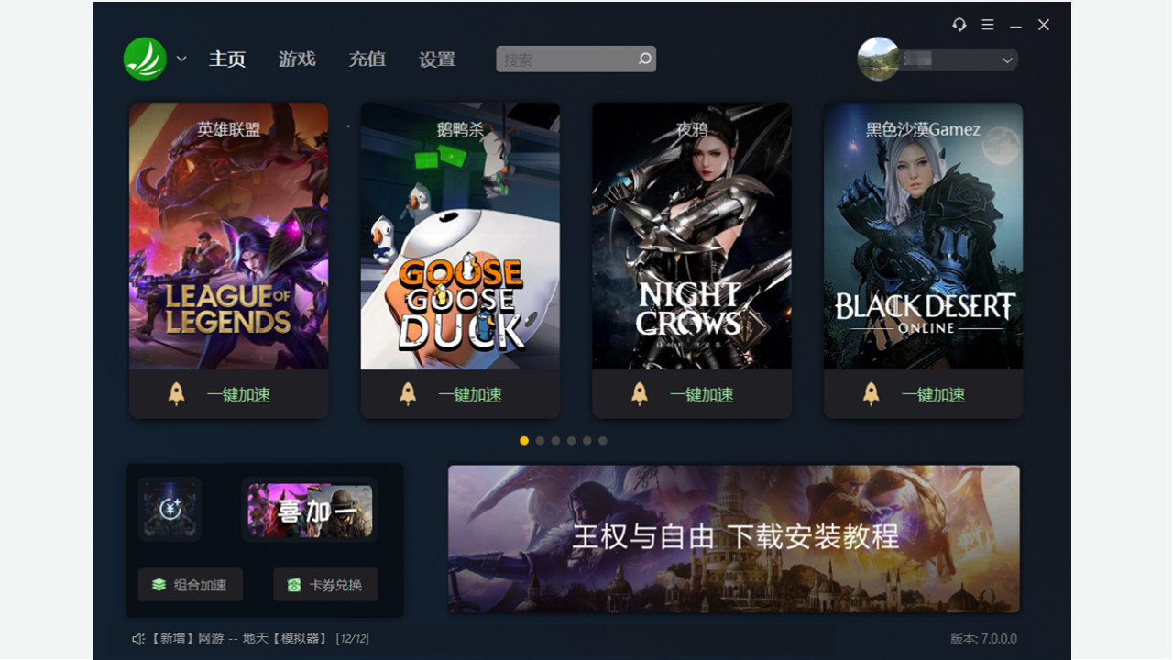Image resolution: width=1173 pixels, height=660 pixels.
Task: Click the 卡券兑换 button
Action: coord(326,585)
